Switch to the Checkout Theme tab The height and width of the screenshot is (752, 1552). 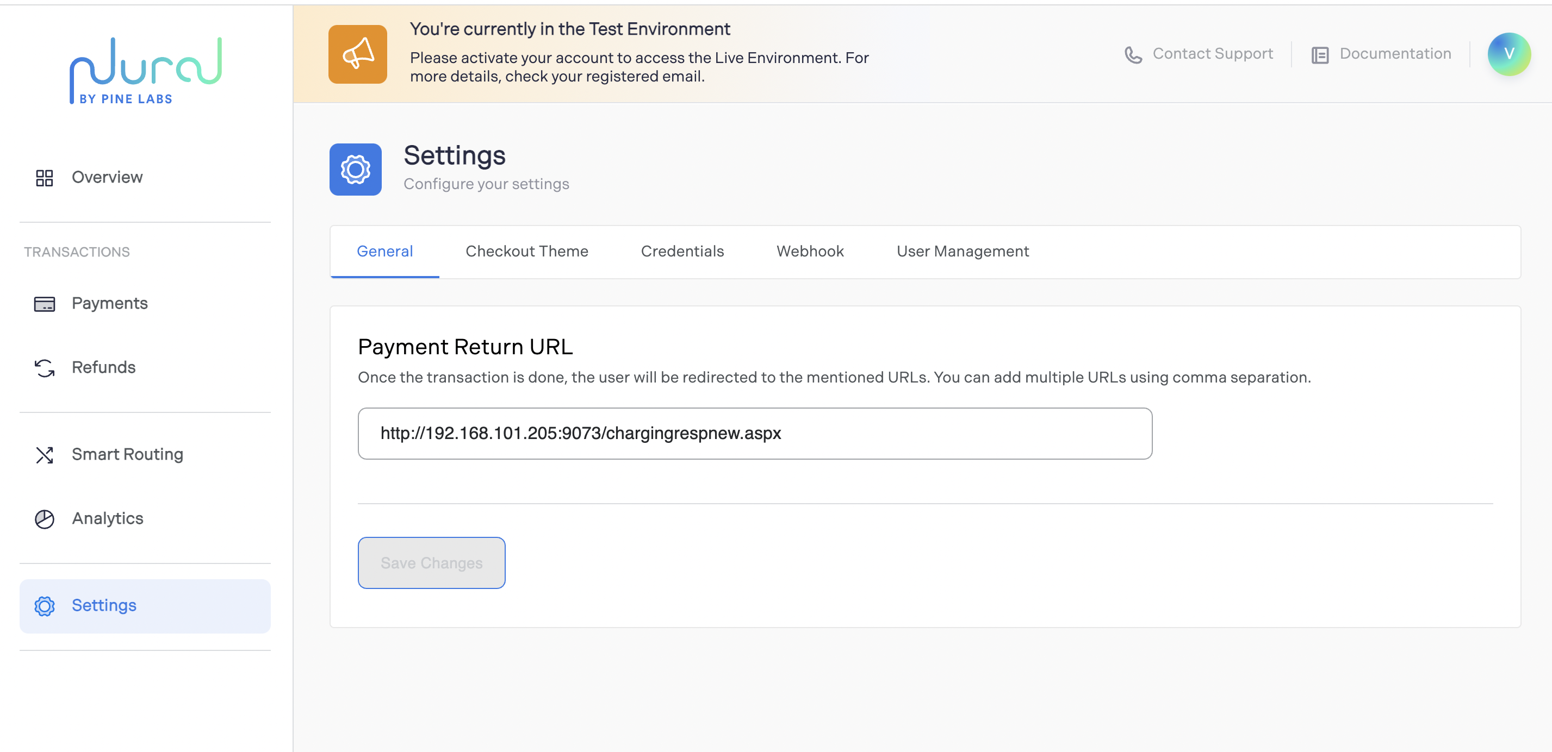(x=526, y=251)
